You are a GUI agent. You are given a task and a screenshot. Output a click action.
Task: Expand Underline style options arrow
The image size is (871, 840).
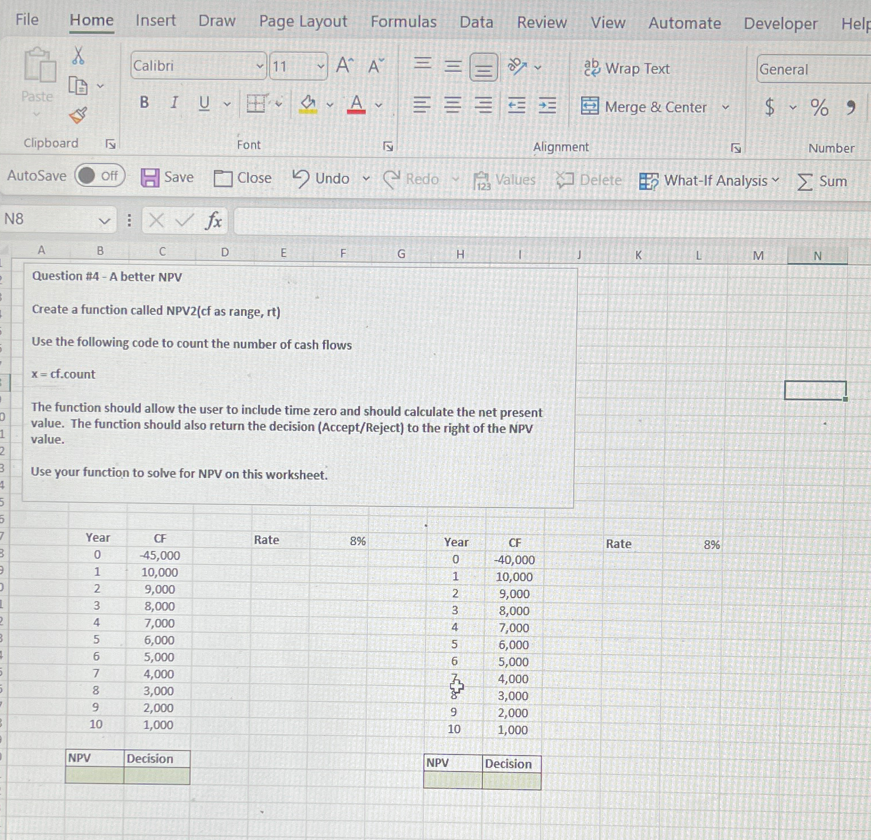[227, 104]
